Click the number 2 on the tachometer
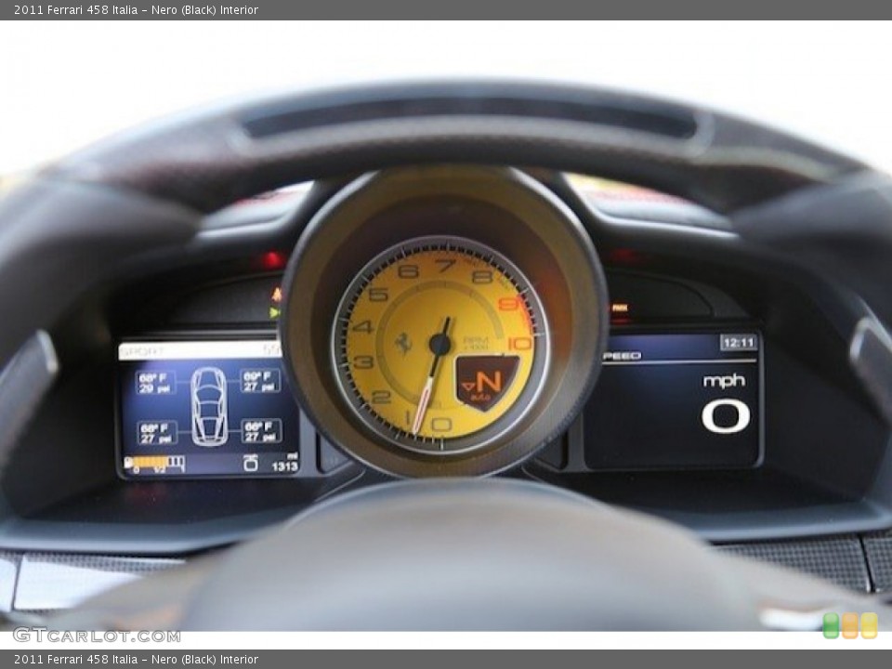 click(x=381, y=396)
